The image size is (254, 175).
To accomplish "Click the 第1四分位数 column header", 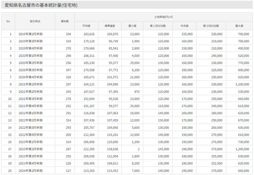I will pos(158,26).
